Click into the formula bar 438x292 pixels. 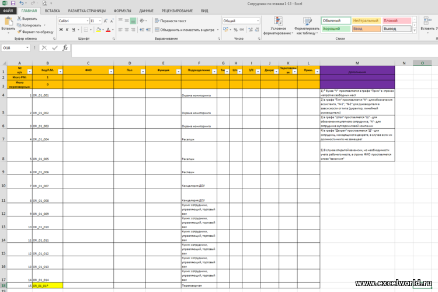click(x=254, y=50)
